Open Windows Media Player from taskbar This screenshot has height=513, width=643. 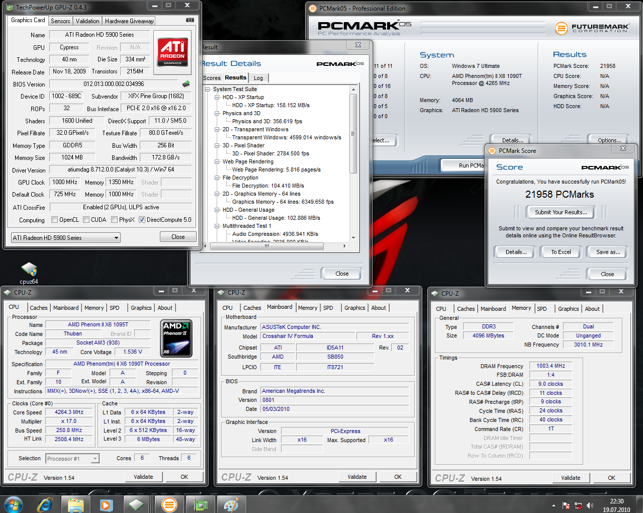coord(106,504)
